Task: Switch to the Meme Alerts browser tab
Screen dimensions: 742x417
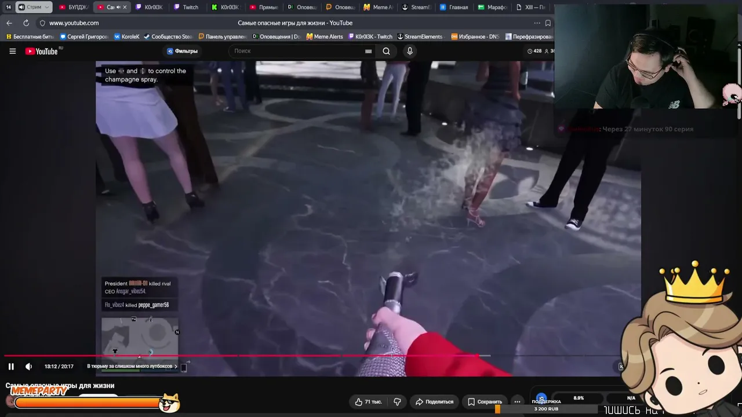Action: pos(377,8)
